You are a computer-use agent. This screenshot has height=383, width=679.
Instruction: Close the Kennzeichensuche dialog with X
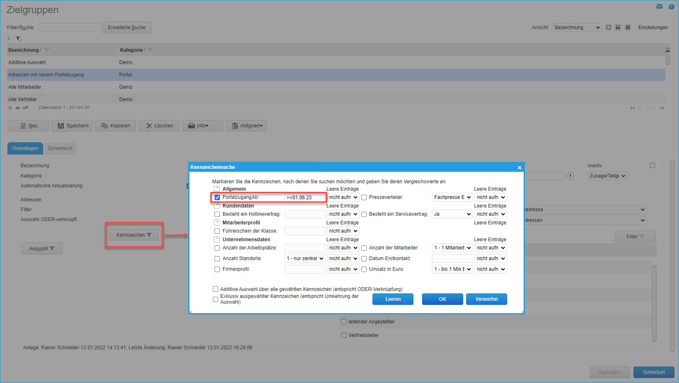click(x=520, y=168)
